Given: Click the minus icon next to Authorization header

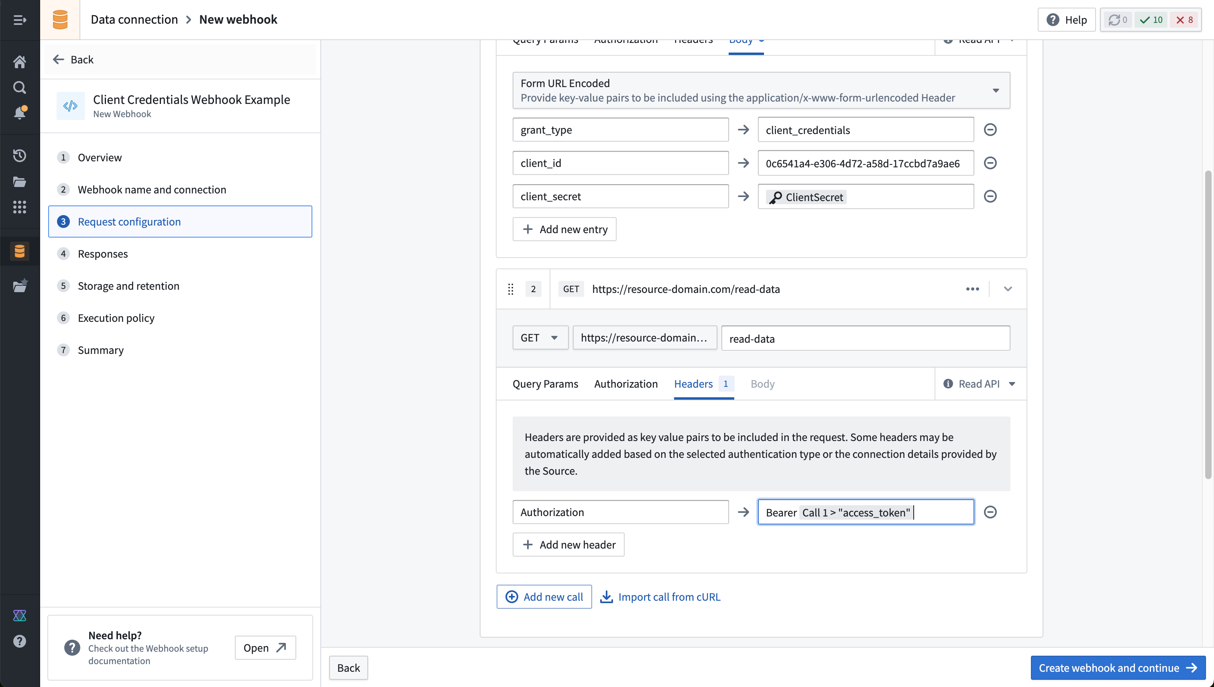Looking at the screenshot, I should [x=990, y=512].
